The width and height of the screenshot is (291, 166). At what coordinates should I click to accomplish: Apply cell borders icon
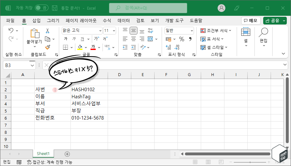(x=66, y=47)
